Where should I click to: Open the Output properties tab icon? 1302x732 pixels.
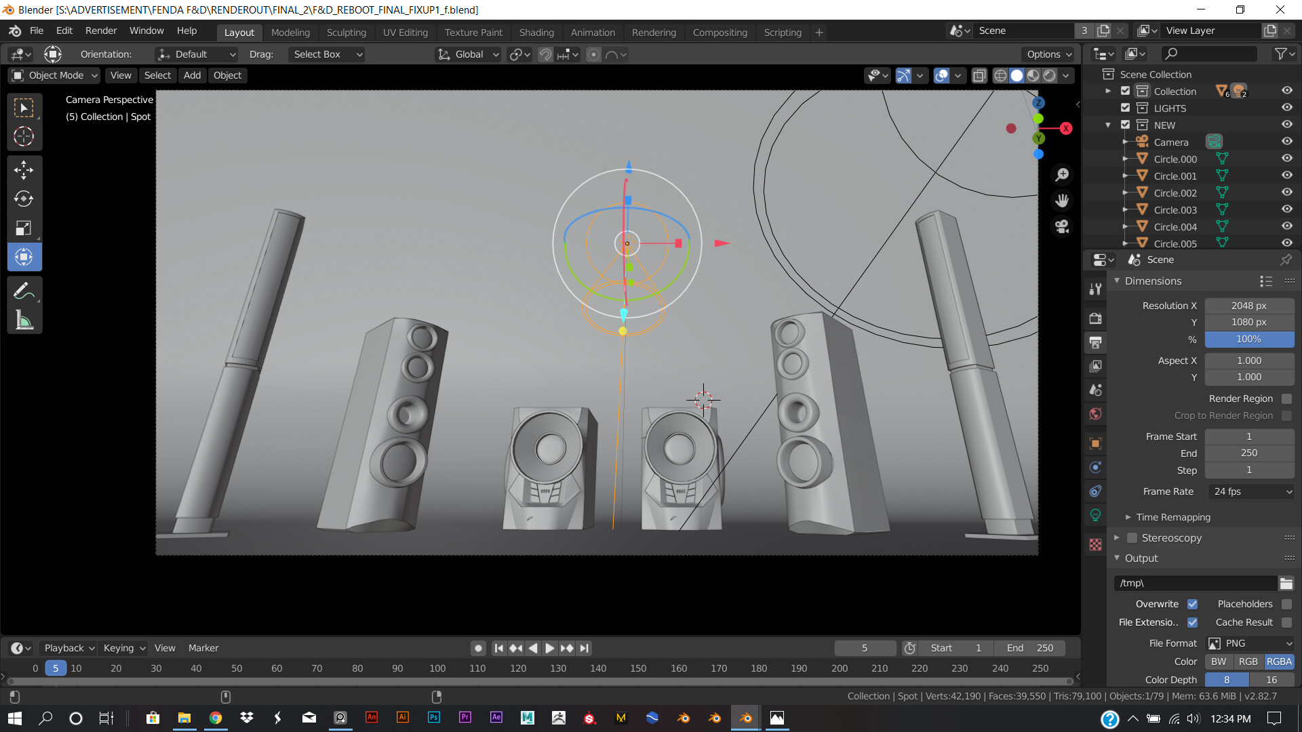pos(1095,342)
